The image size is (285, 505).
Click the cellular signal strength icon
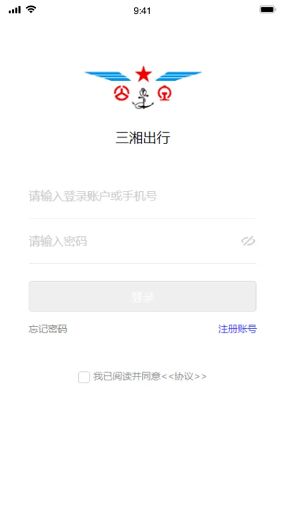pos(15,10)
